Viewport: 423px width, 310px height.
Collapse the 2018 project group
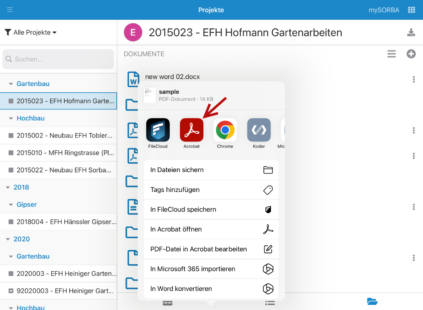(x=8, y=187)
